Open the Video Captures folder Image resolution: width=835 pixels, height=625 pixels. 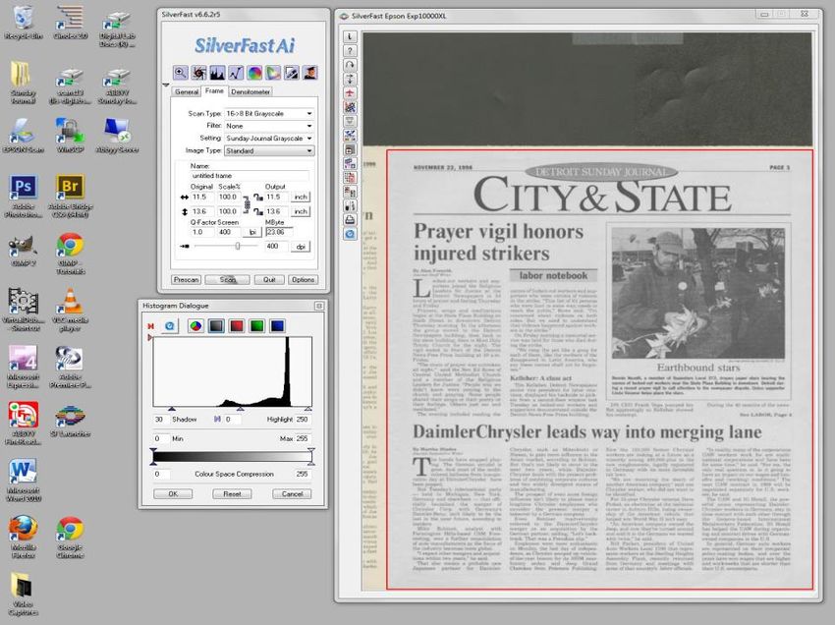[24, 595]
